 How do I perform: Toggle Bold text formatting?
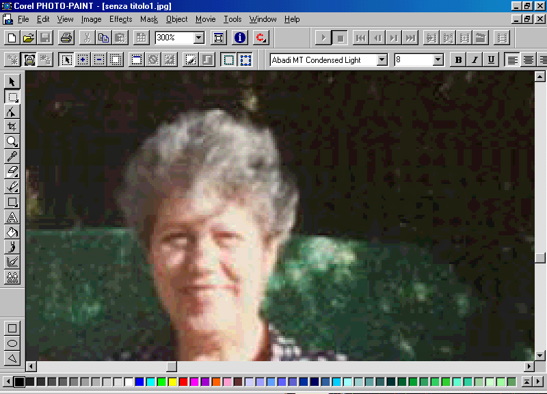coord(459,60)
